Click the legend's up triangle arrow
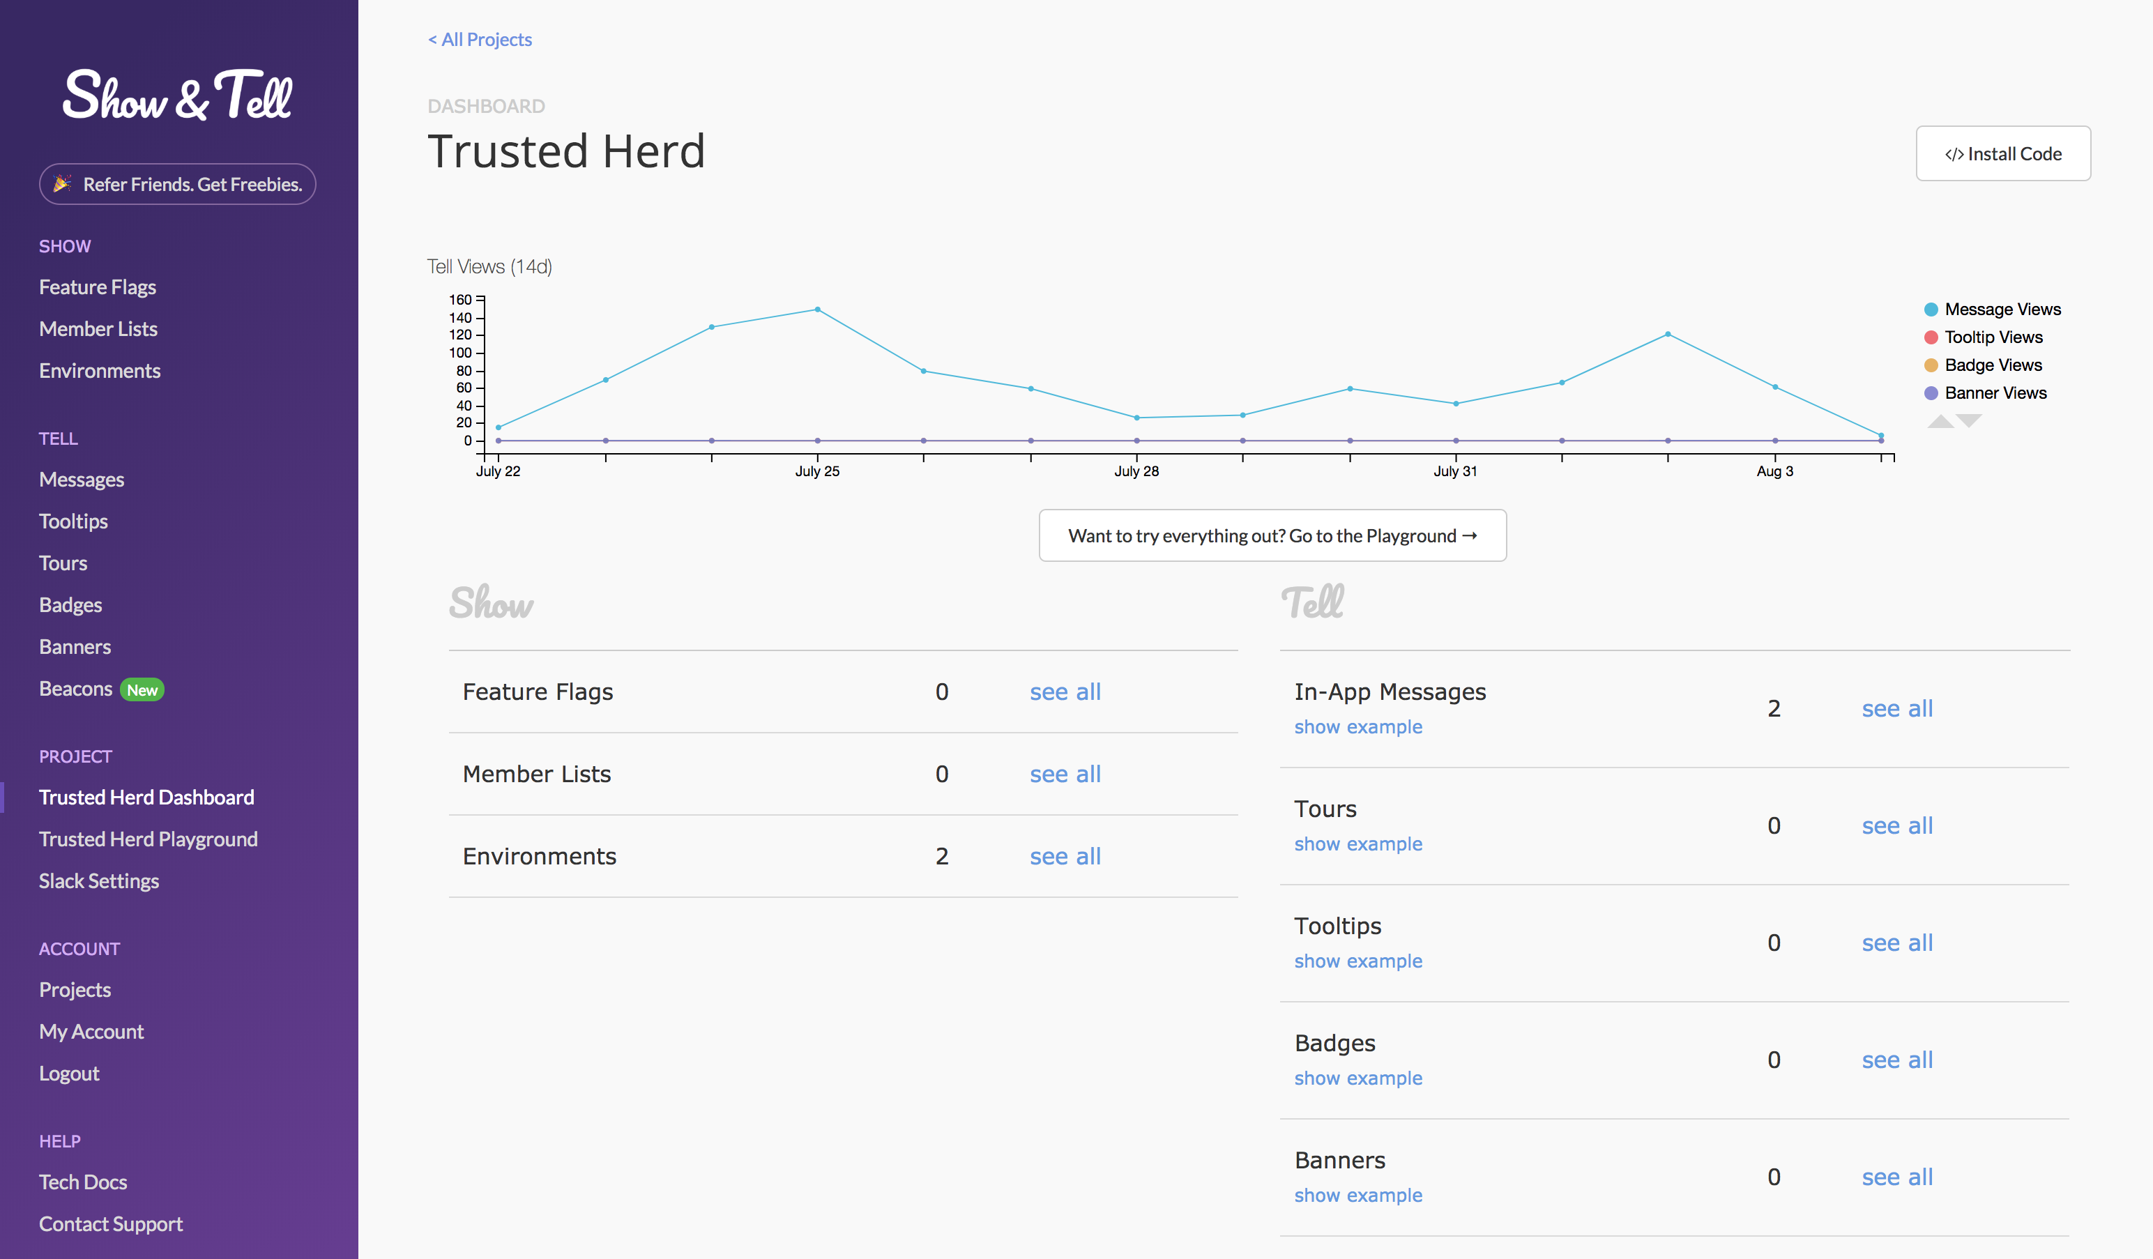 [x=1940, y=421]
